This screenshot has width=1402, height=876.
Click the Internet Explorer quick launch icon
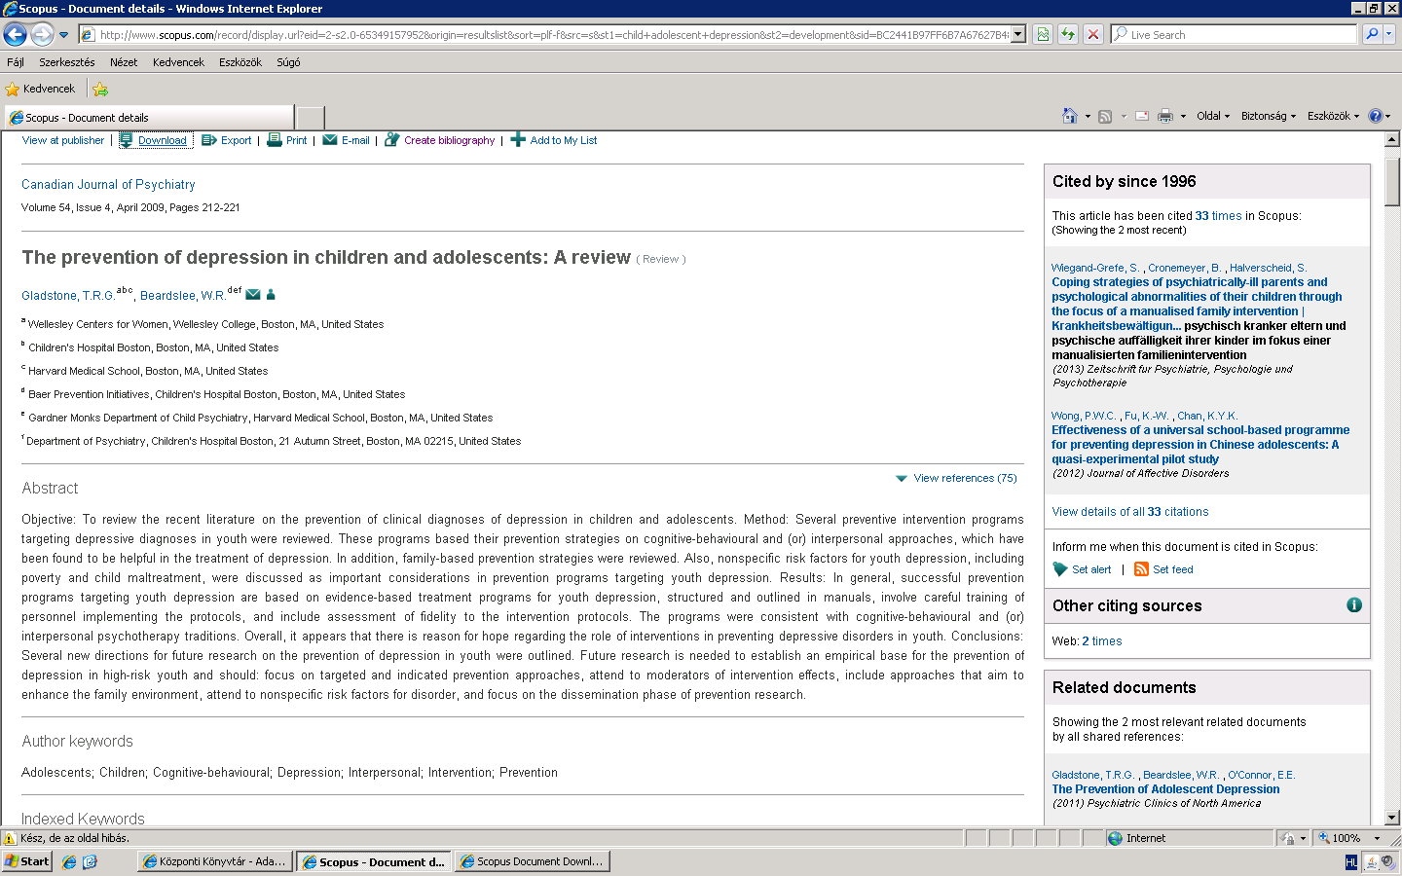[69, 861]
